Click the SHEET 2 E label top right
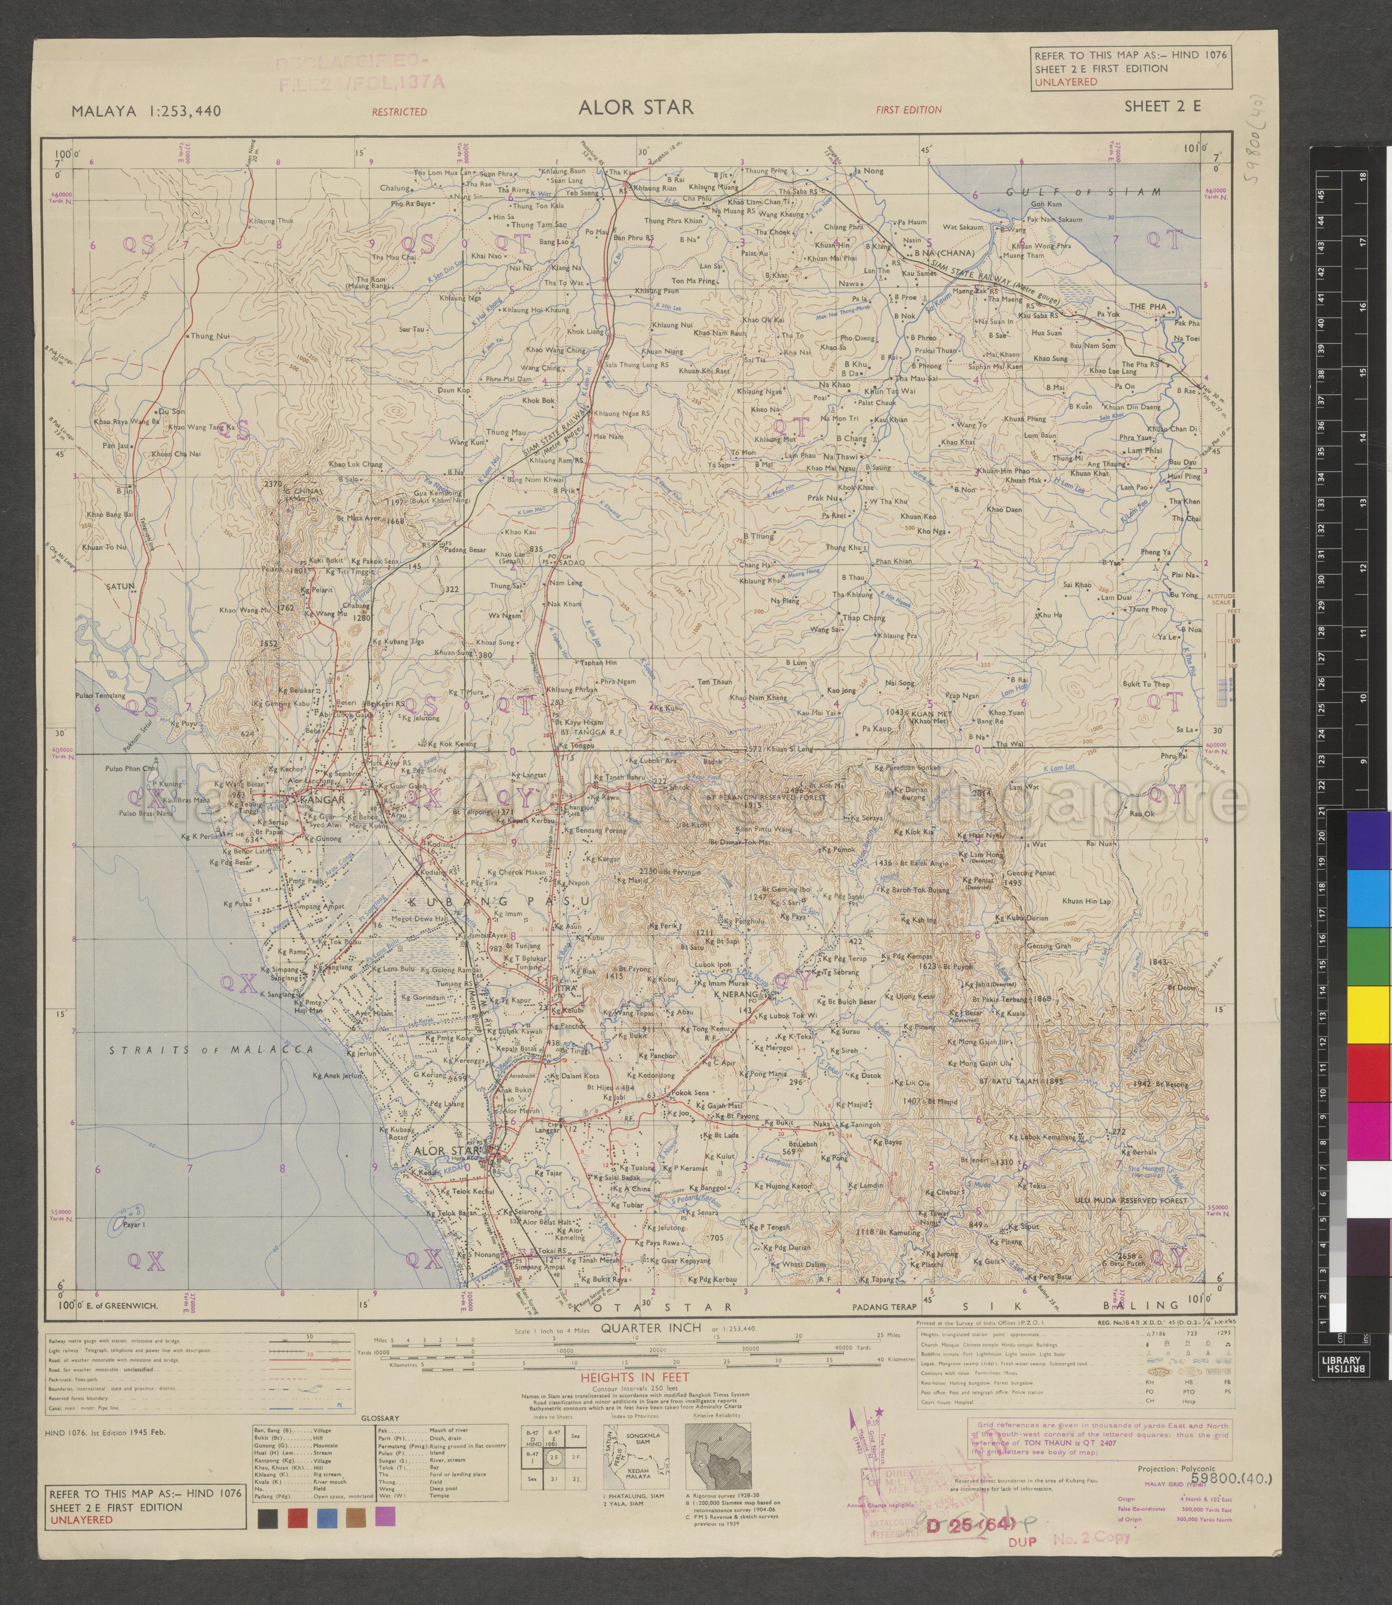This screenshot has width=1392, height=1605. (x=1162, y=106)
